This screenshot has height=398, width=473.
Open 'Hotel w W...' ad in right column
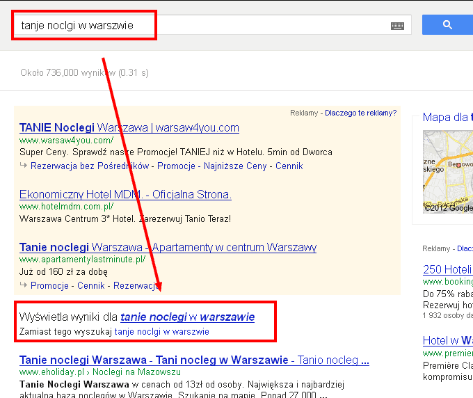point(447,341)
